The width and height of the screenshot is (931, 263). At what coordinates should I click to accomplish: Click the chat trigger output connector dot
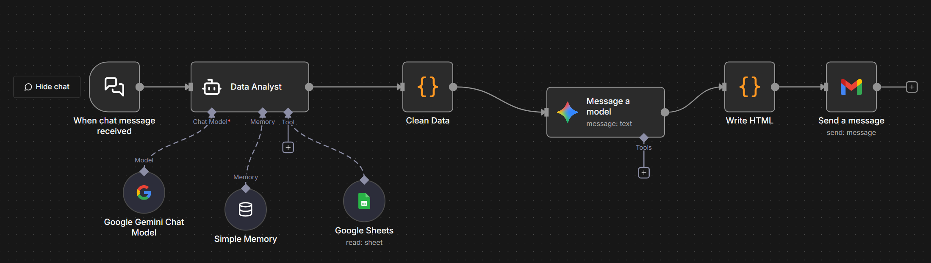point(140,87)
